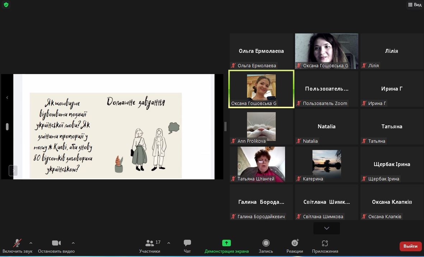Viewport: 424px width, 257px height.
Task: Stop the camera with Остановить видео
Action: point(56,243)
